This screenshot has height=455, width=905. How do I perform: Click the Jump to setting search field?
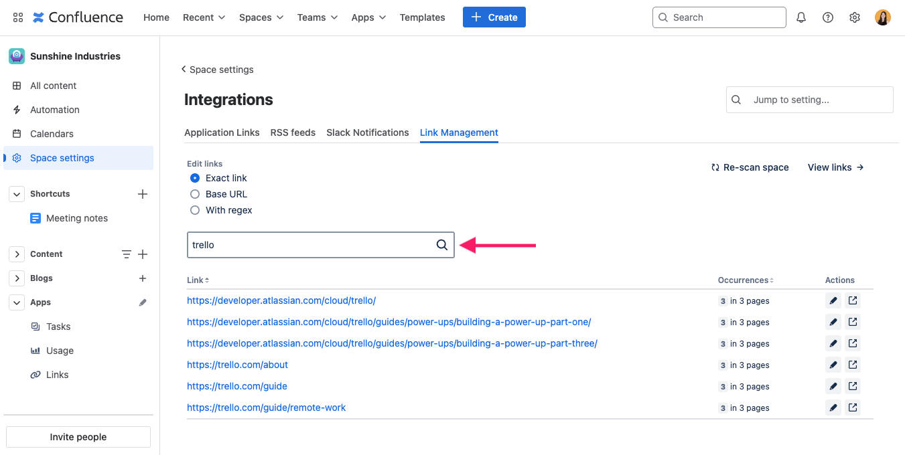tap(809, 99)
